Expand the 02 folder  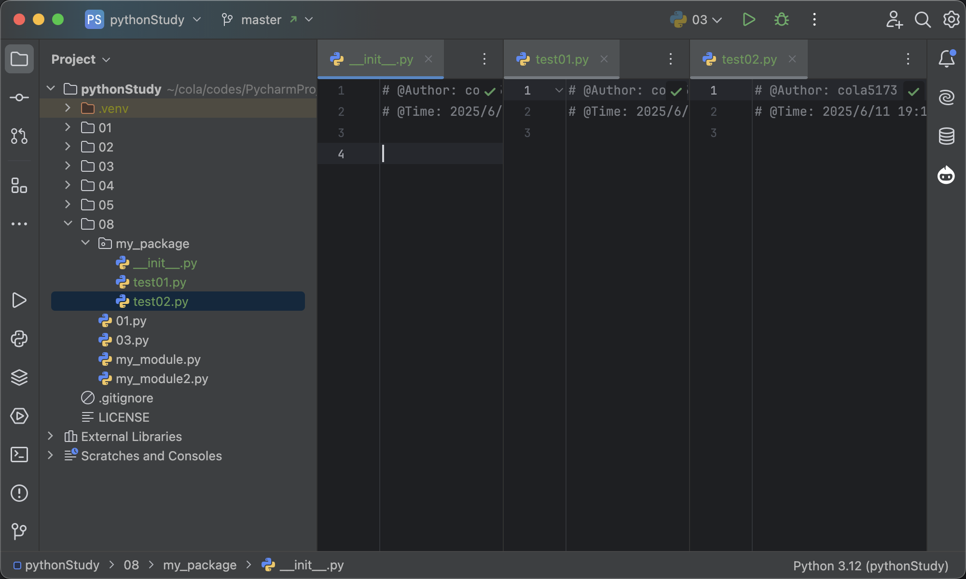click(68, 146)
